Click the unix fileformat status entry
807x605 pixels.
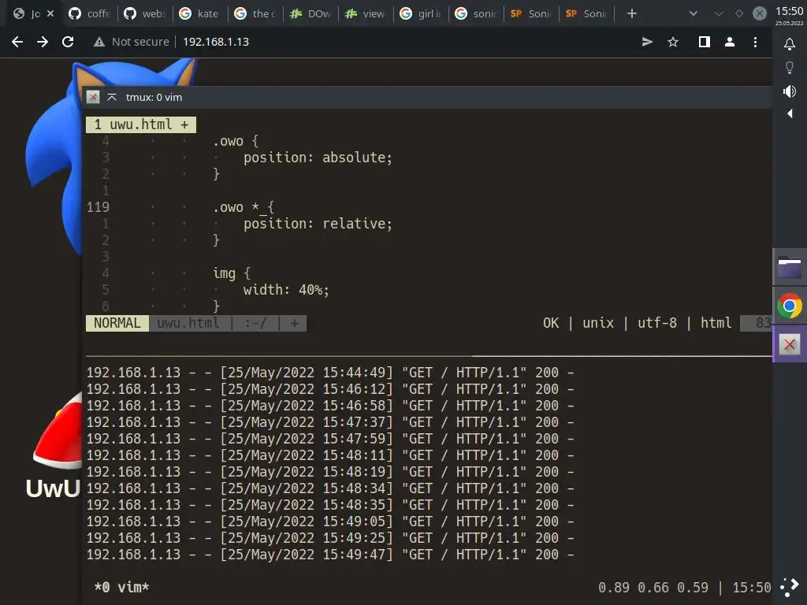click(598, 323)
